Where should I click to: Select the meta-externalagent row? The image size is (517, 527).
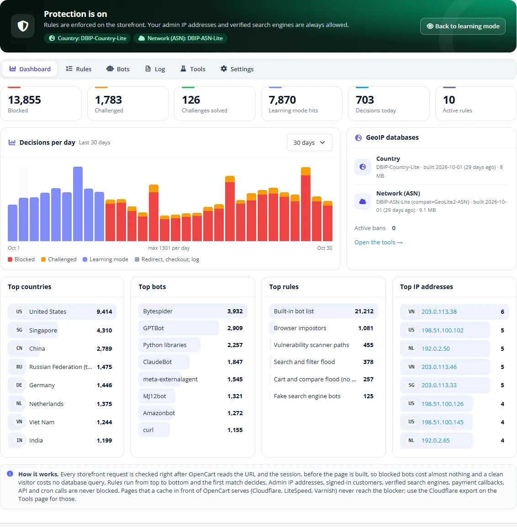(x=193, y=379)
